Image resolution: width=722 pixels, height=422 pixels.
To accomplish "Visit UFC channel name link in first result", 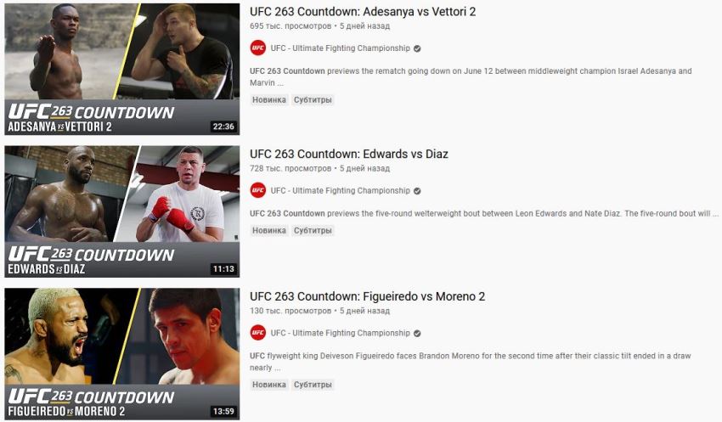I will tap(340, 48).
